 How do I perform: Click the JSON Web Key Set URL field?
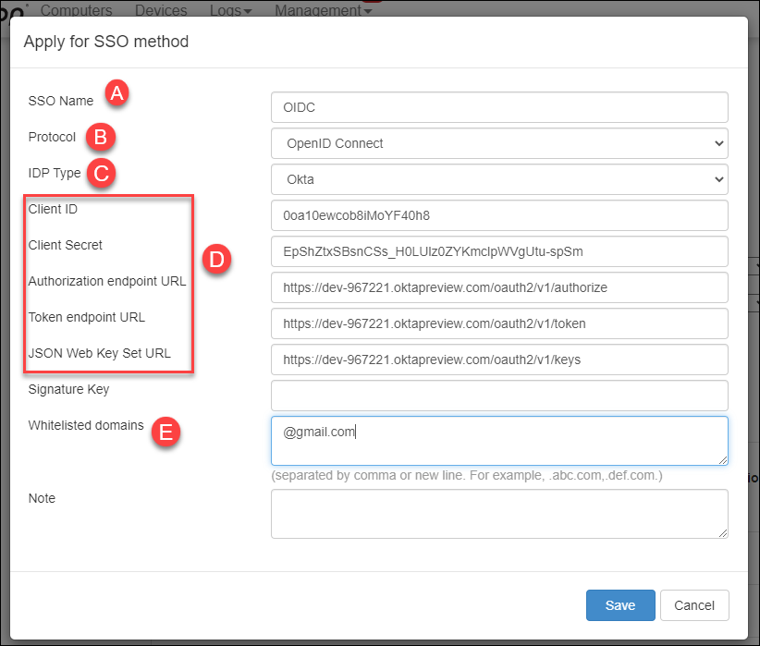click(x=499, y=360)
